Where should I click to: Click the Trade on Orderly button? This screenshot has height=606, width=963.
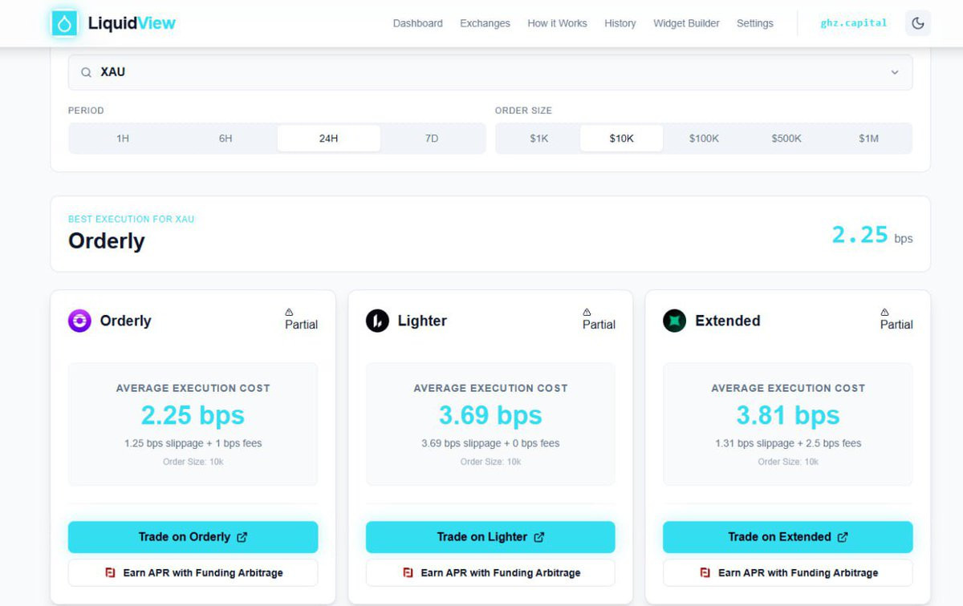[193, 537]
